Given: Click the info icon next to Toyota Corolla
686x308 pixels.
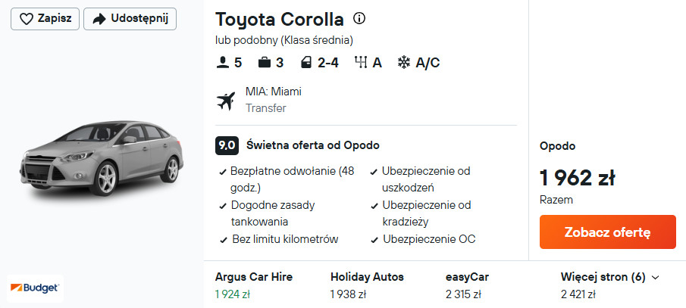Looking at the screenshot, I should click(x=360, y=18).
